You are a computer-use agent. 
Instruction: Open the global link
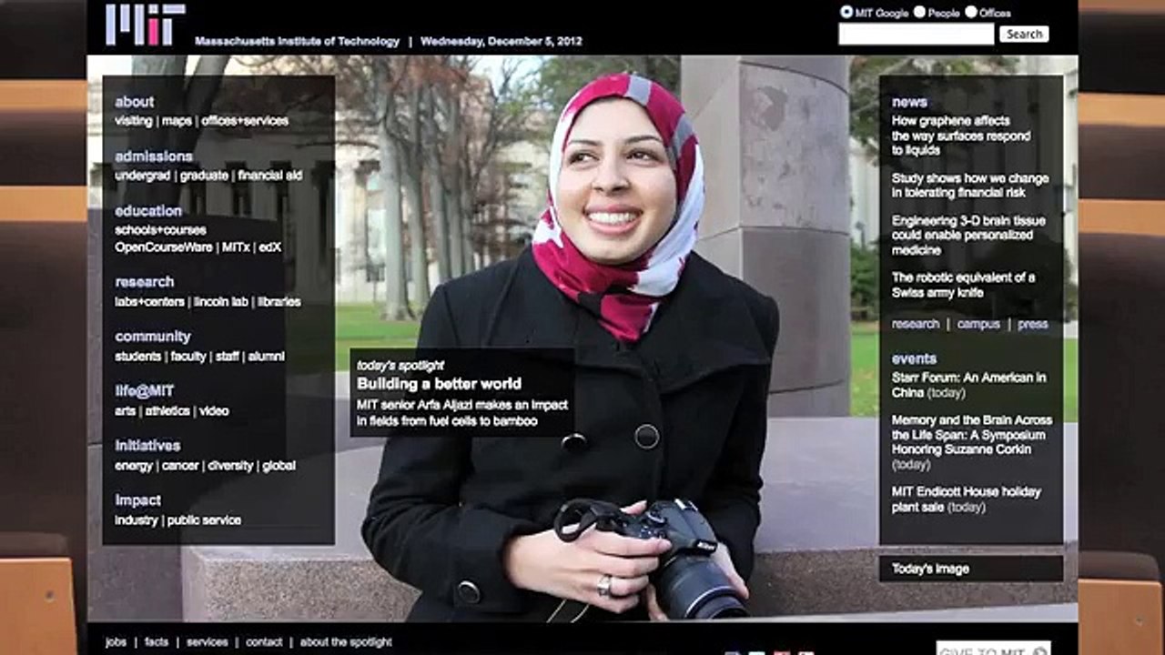coord(279,466)
